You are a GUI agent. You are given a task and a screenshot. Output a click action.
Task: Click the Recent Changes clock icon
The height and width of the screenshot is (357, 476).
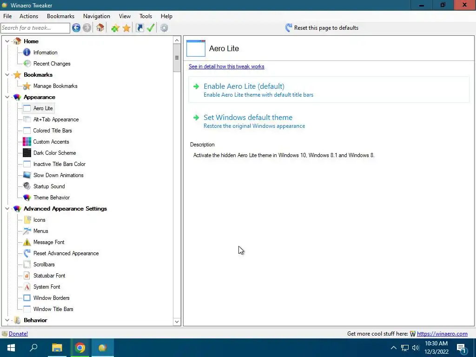click(x=26, y=63)
